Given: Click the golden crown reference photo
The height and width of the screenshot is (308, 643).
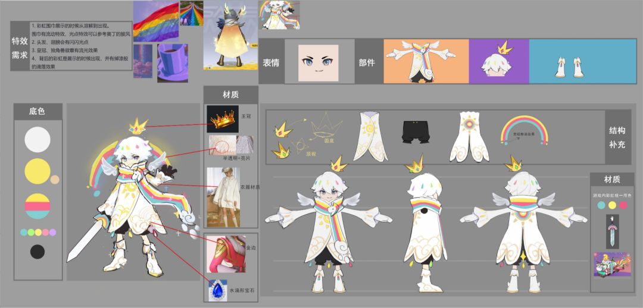Looking at the screenshot, I should (223, 119).
